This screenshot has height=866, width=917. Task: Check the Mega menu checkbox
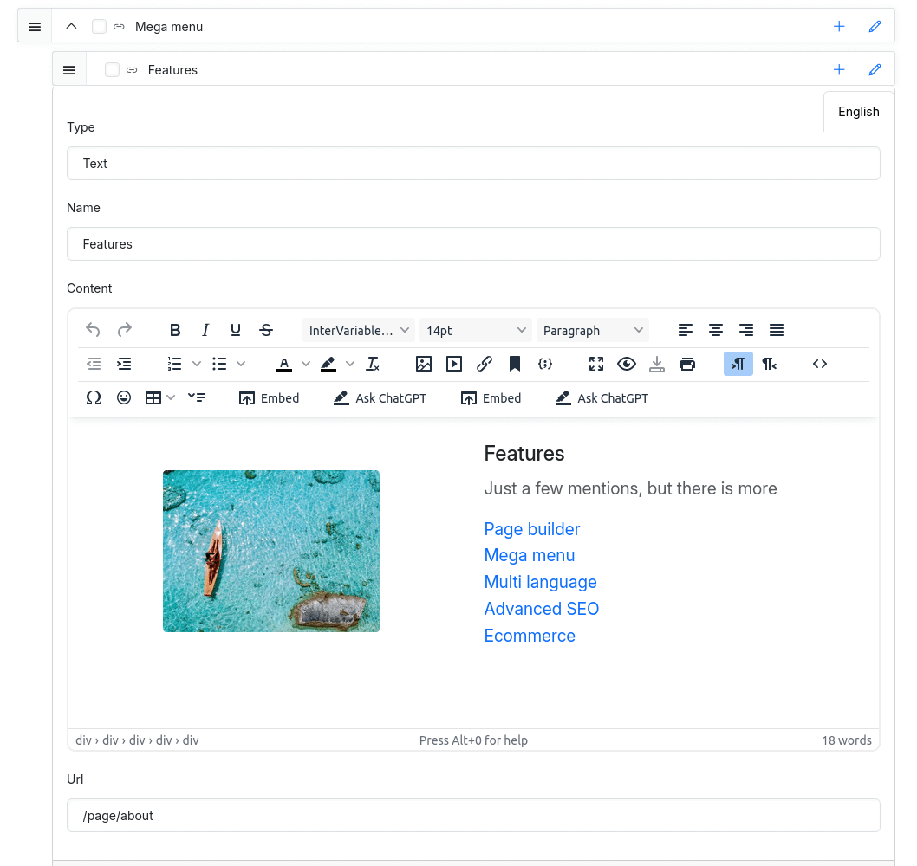99,27
